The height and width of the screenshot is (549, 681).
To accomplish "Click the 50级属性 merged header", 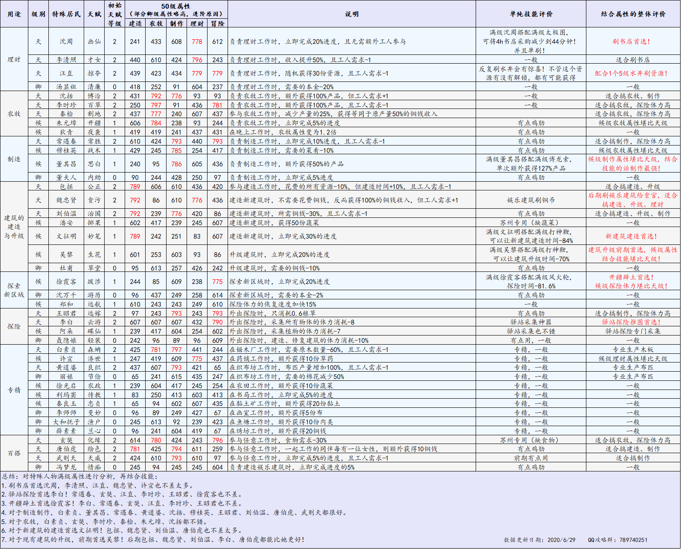I will coord(176,10).
